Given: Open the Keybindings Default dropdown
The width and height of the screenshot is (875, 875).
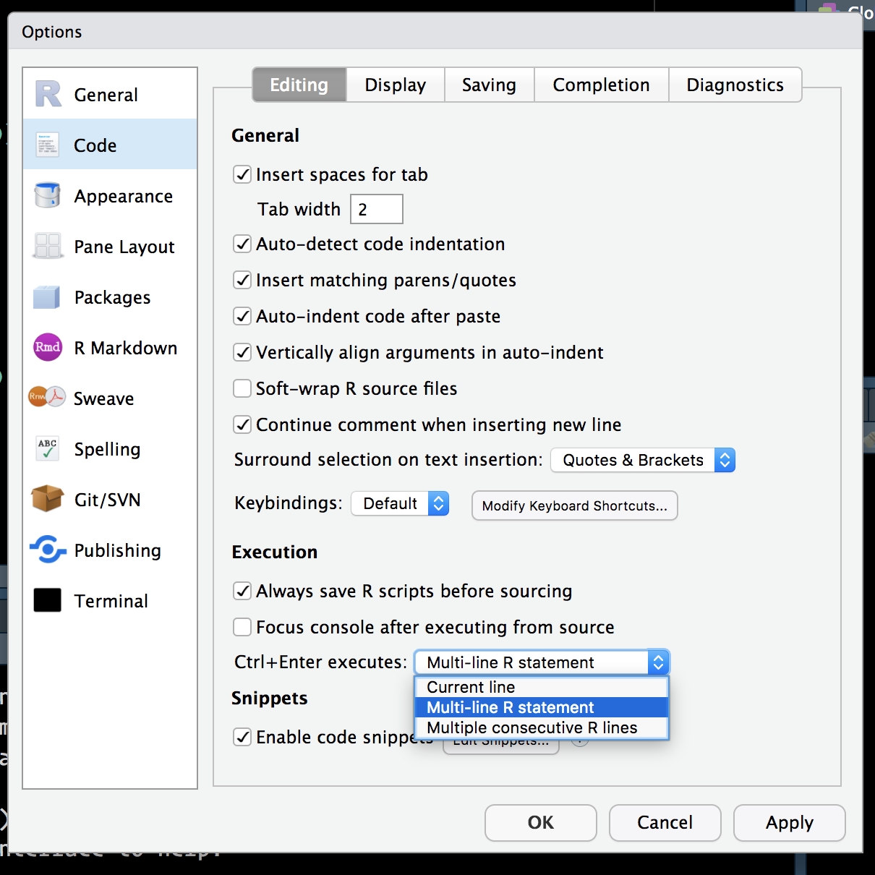Looking at the screenshot, I should click(400, 503).
